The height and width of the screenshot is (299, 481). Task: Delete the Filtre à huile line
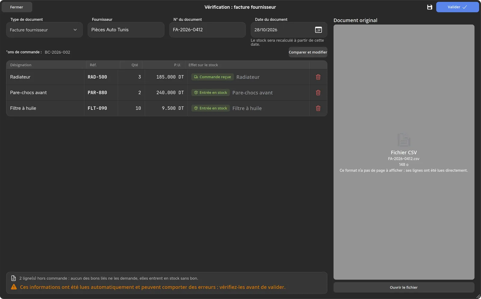click(318, 108)
